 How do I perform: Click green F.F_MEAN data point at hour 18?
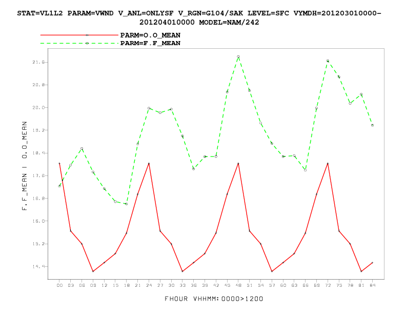126,204
